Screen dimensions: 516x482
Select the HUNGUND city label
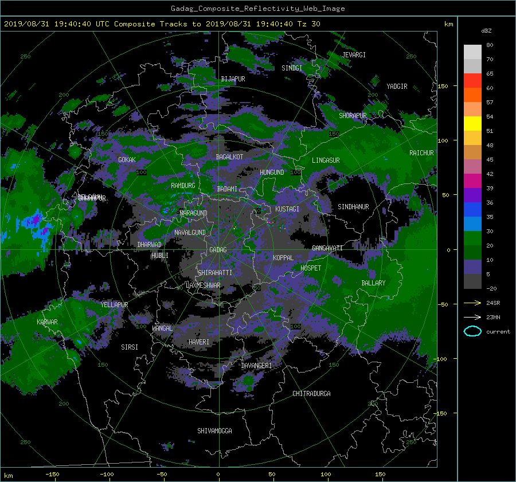tap(272, 173)
